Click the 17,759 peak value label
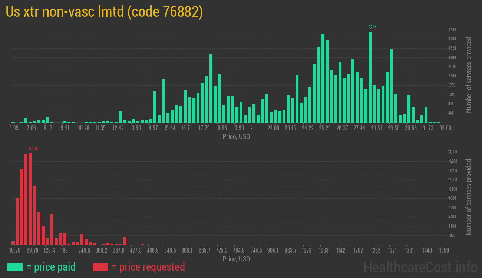Image resolution: width=482 pixels, height=278 pixels. click(x=33, y=149)
